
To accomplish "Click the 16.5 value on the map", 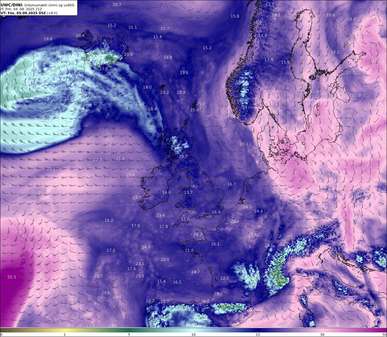I will [177, 282].
